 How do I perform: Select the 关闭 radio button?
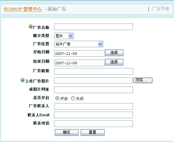pos(73,98)
